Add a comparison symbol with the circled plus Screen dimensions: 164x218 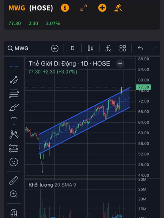coord(55,49)
